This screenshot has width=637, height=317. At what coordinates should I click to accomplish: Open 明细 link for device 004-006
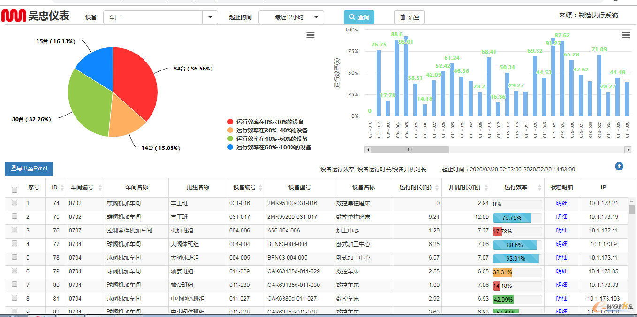click(x=561, y=231)
